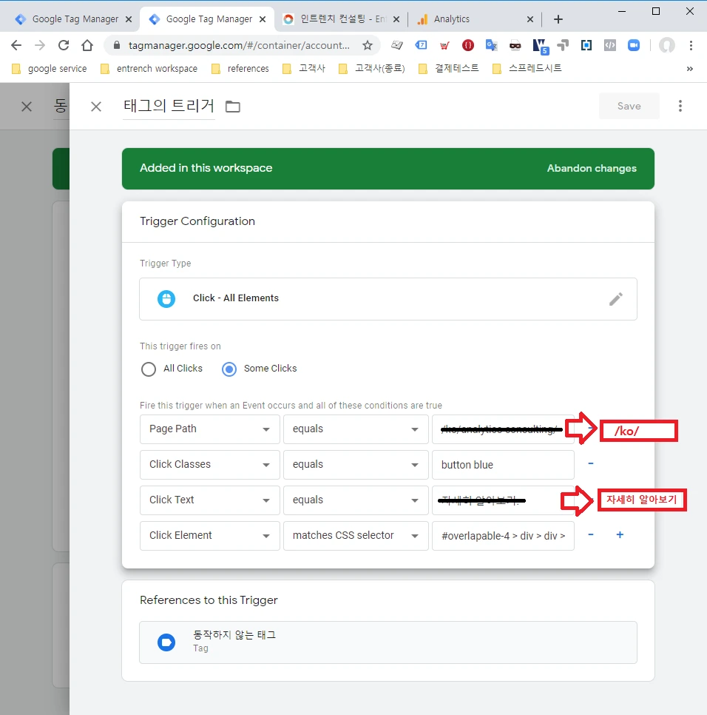707x715 pixels.
Task: Open the 스프레드시트 bookmarks folder
Action: (x=527, y=68)
